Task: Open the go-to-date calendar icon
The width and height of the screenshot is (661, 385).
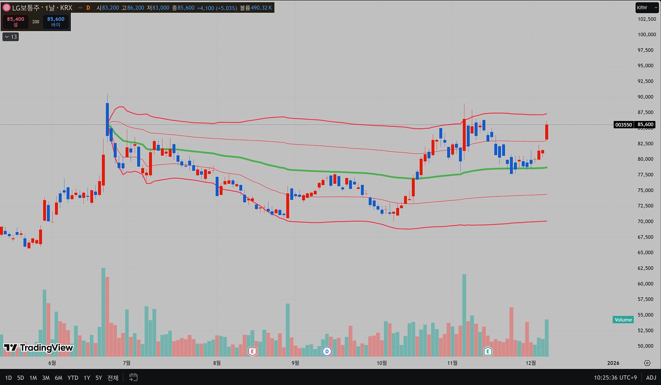Action: coord(133,377)
